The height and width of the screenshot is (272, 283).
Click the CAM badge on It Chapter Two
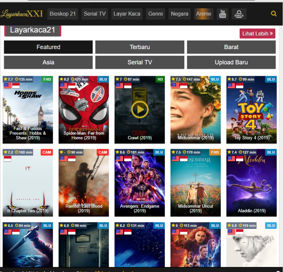click(47, 152)
